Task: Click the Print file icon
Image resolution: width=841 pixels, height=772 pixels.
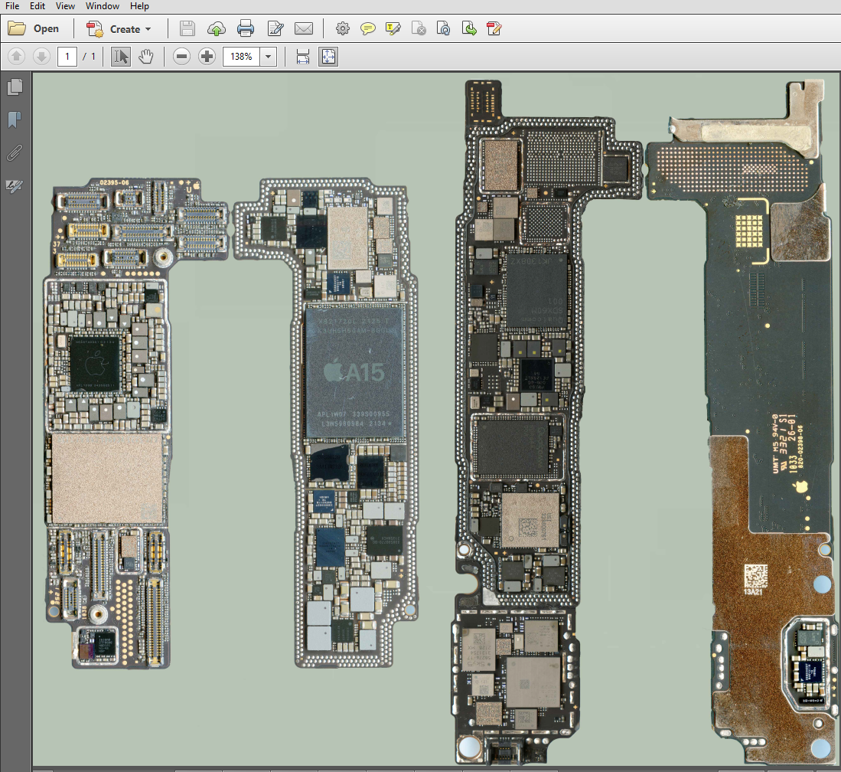Action: (246, 29)
